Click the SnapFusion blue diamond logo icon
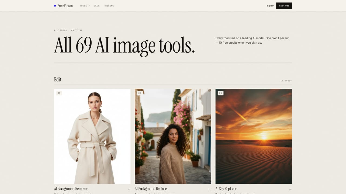 coord(55,6)
